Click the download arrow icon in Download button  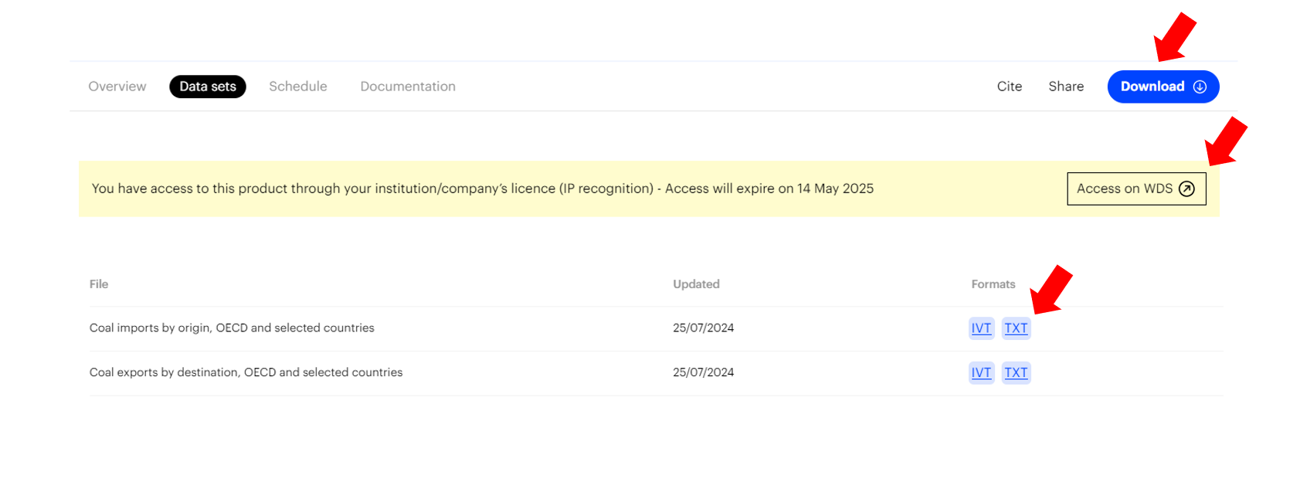[1200, 87]
